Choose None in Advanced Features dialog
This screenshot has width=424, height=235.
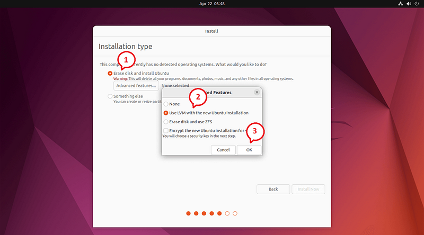pos(166,104)
